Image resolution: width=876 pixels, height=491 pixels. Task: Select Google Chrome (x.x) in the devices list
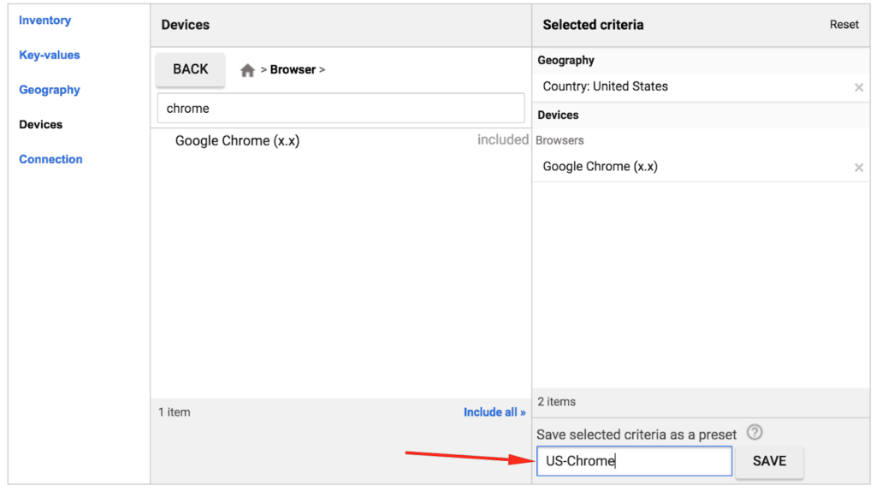[238, 141]
